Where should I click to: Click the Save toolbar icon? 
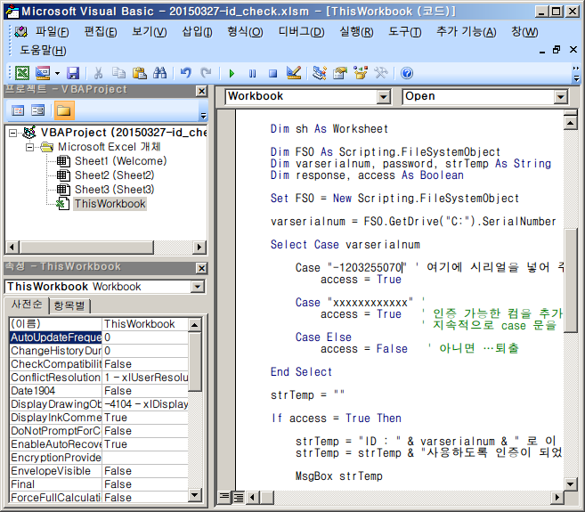pos(73,73)
